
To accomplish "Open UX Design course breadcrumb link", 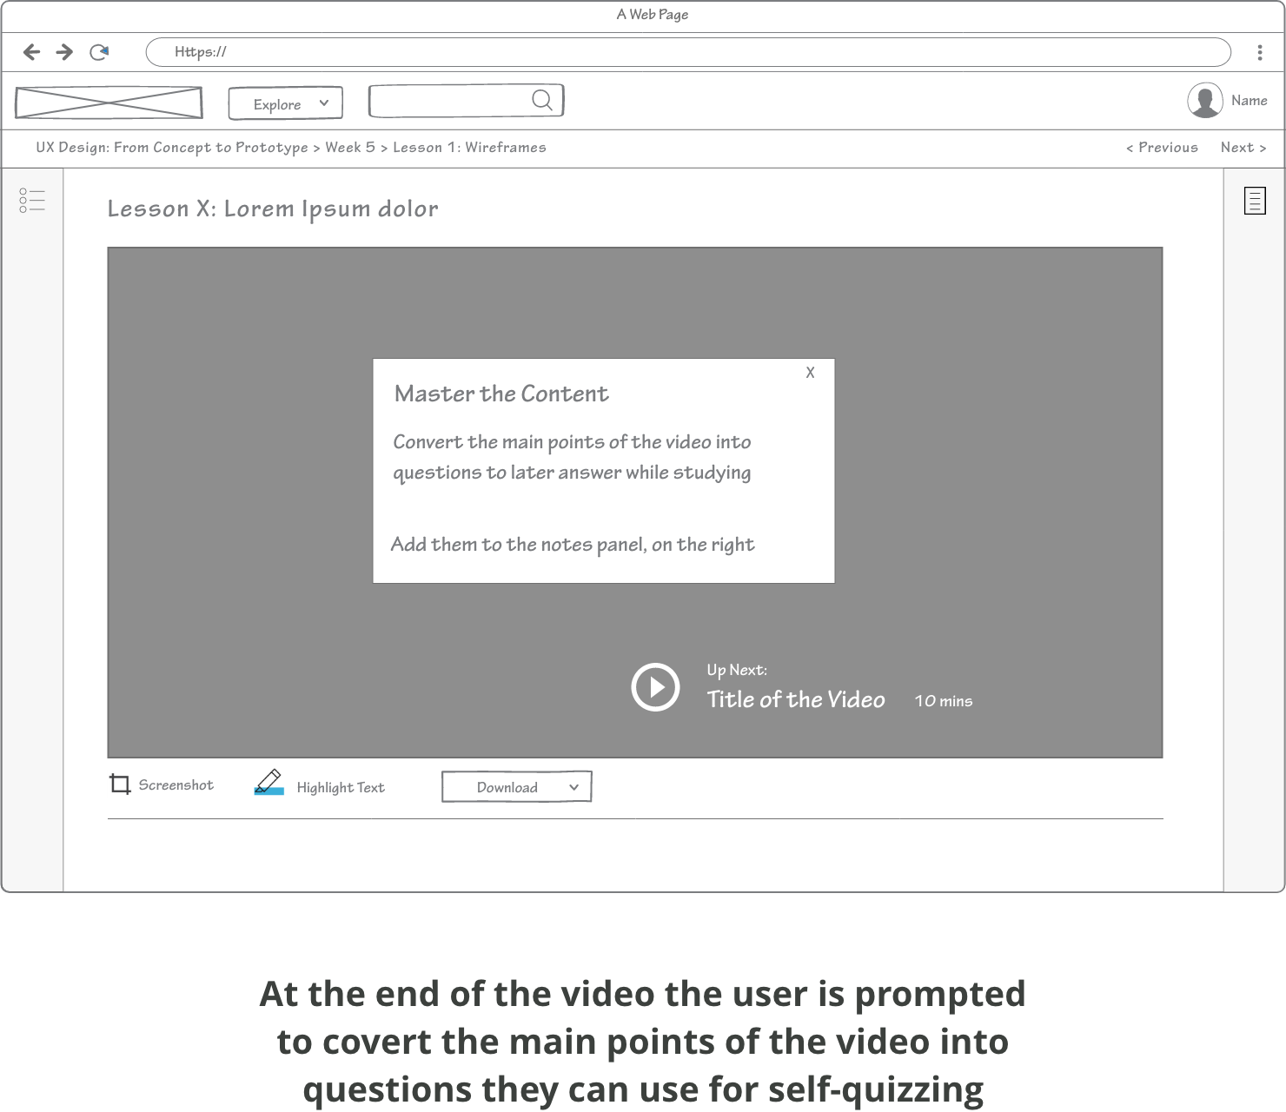I will [172, 148].
